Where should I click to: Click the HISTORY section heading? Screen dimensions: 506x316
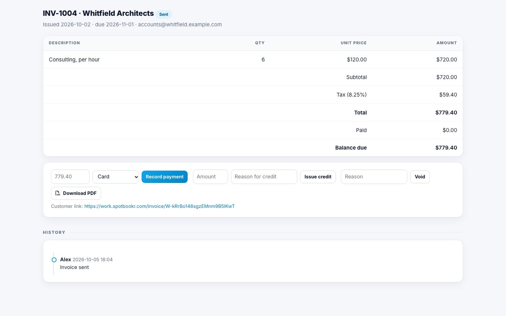coord(54,233)
